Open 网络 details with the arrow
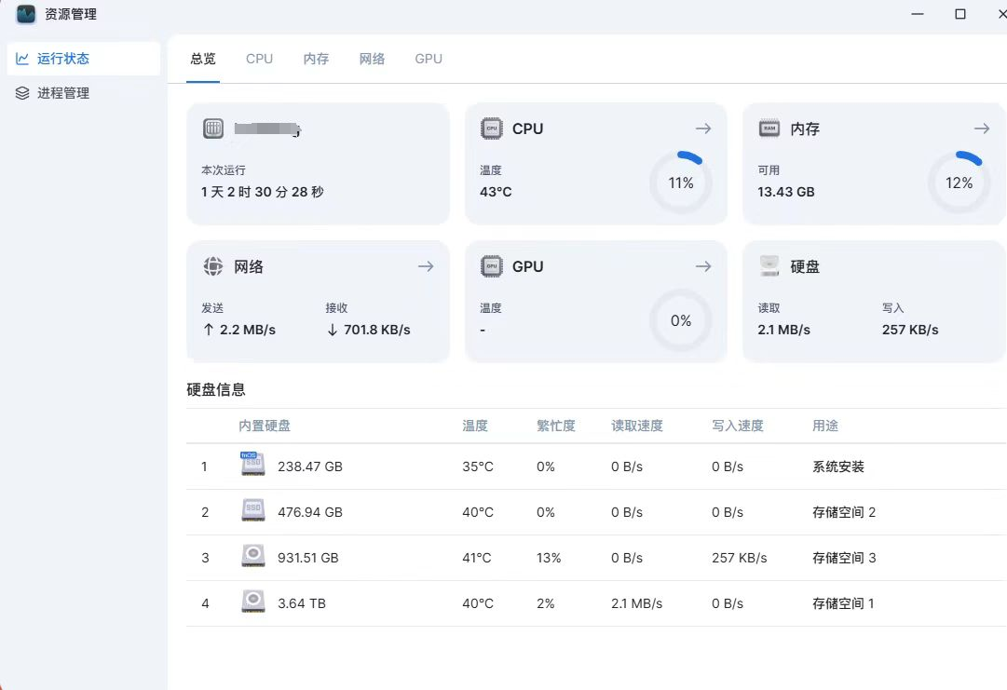 click(x=426, y=266)
